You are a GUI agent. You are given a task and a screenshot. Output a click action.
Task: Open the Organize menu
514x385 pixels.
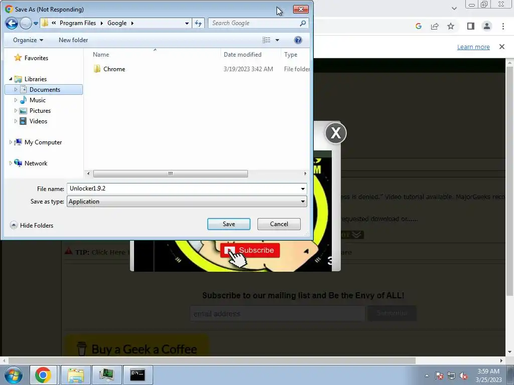(x=28, y=40)
